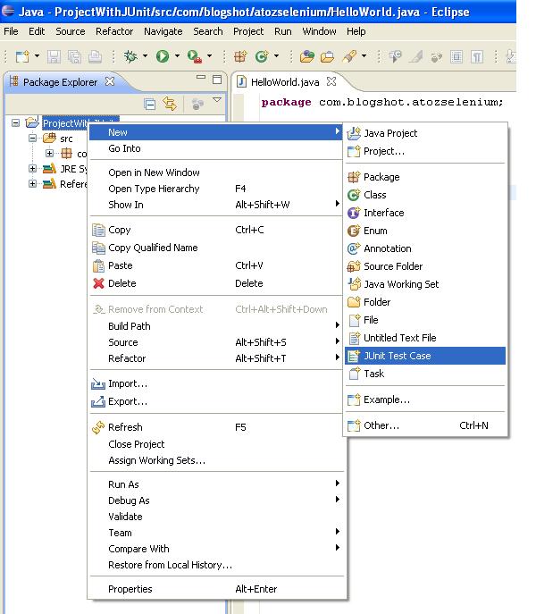Click Delete in the context menu
This screenshot has height=614, width=536.
coord(216,283)
